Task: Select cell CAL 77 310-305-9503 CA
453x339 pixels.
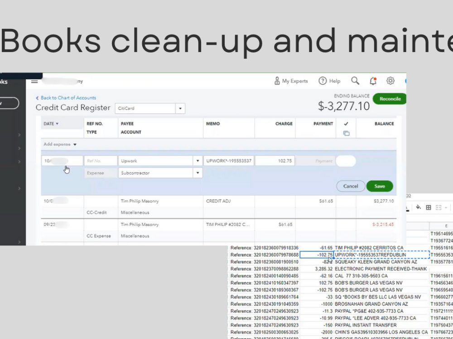Action: pos(381,276)
